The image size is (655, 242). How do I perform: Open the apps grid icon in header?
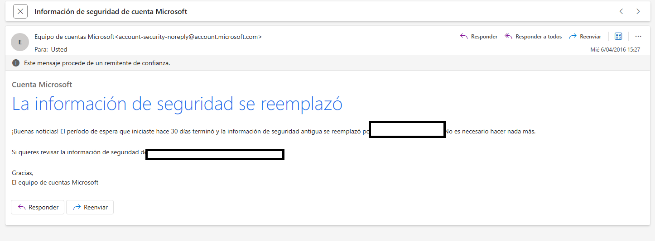(x=618, y=36)
